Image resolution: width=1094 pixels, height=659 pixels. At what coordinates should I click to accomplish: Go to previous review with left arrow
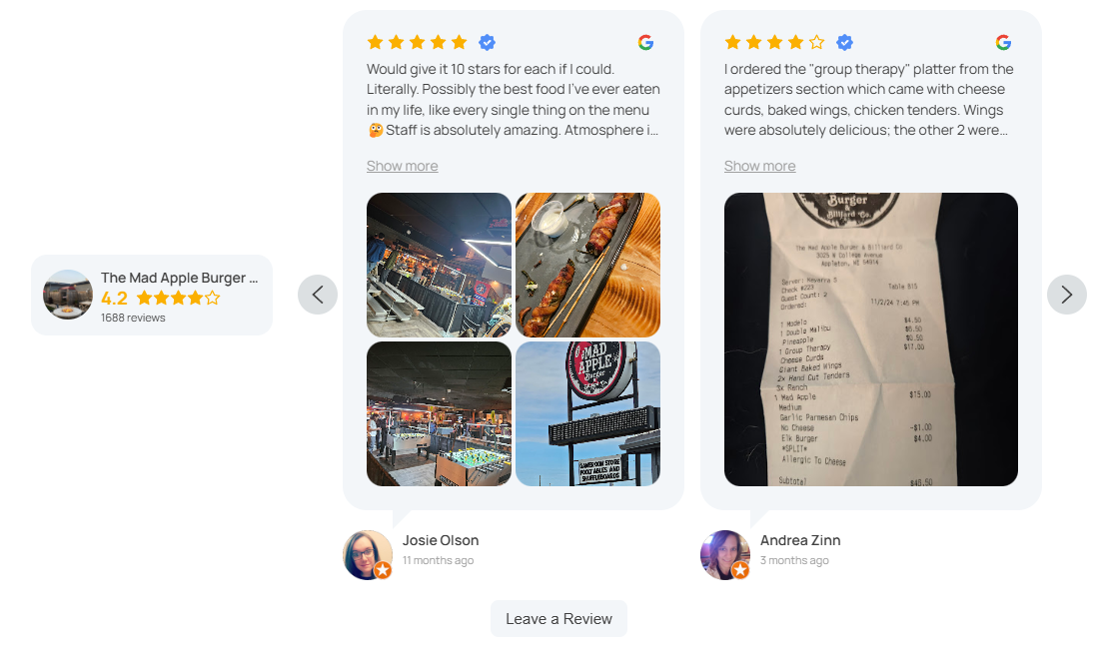coord(318,295)
